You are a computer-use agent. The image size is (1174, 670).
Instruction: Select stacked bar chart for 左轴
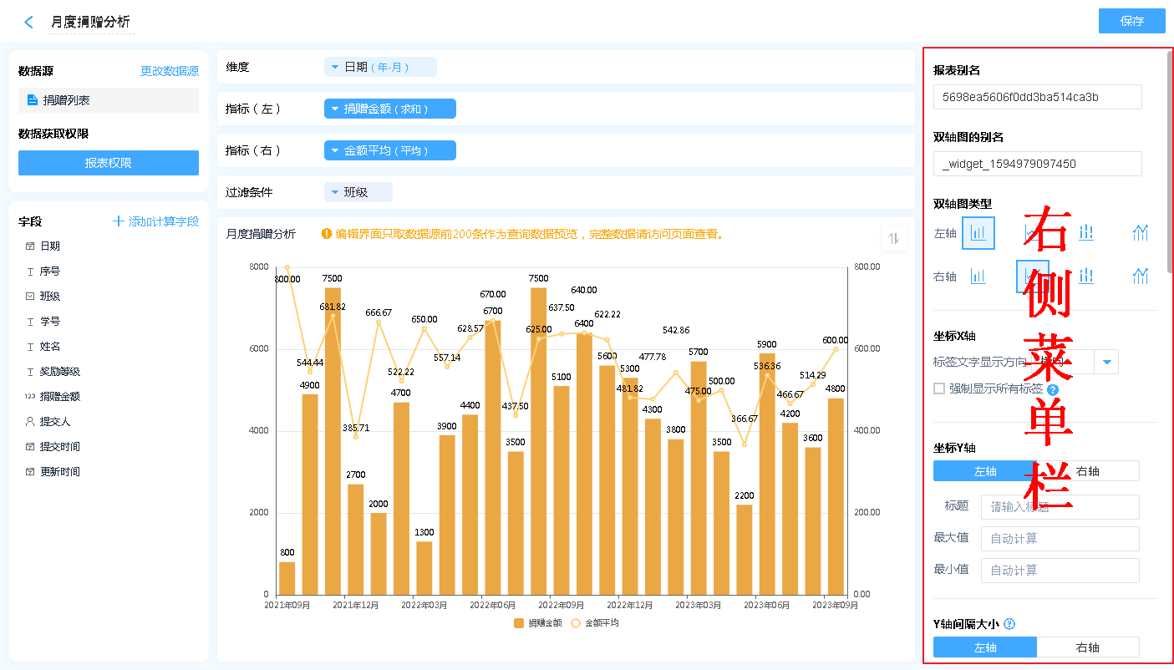pos(1085,233)
